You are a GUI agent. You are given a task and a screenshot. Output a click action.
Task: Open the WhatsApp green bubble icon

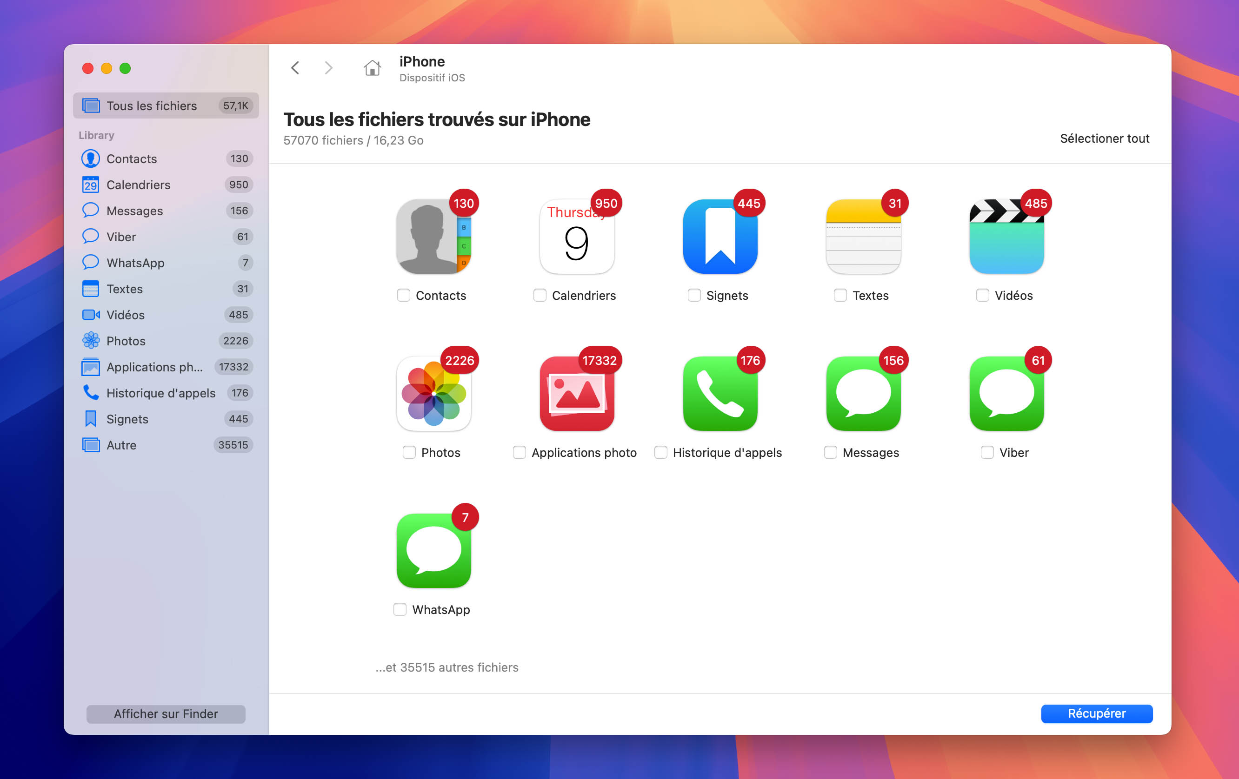(434, 551)
